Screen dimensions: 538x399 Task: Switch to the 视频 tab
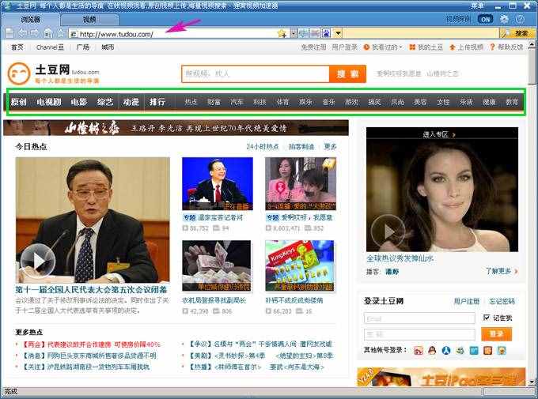(x=89, y=19)
